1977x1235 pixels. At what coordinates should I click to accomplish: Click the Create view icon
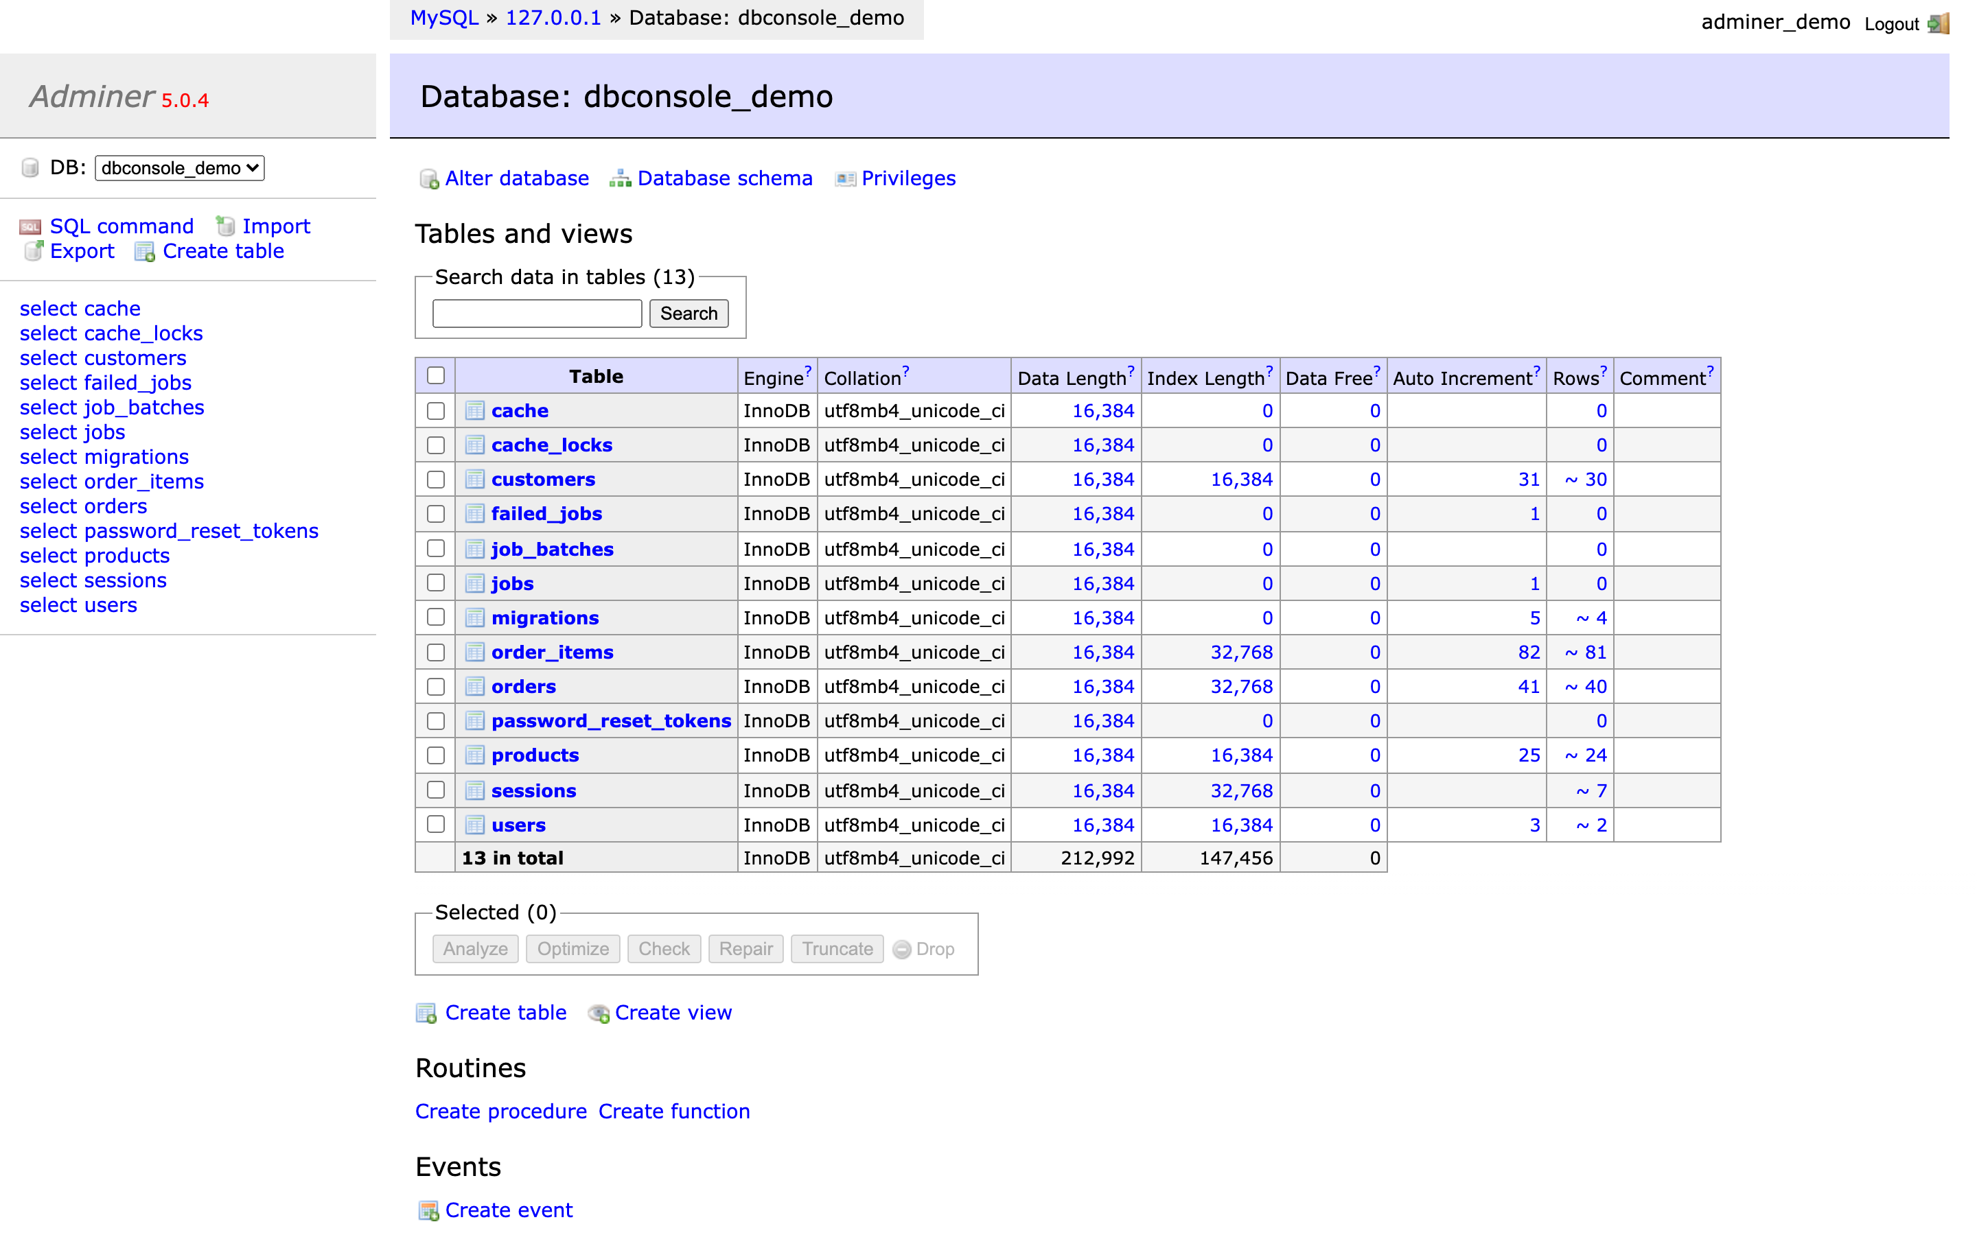(x=599, y=1013)
